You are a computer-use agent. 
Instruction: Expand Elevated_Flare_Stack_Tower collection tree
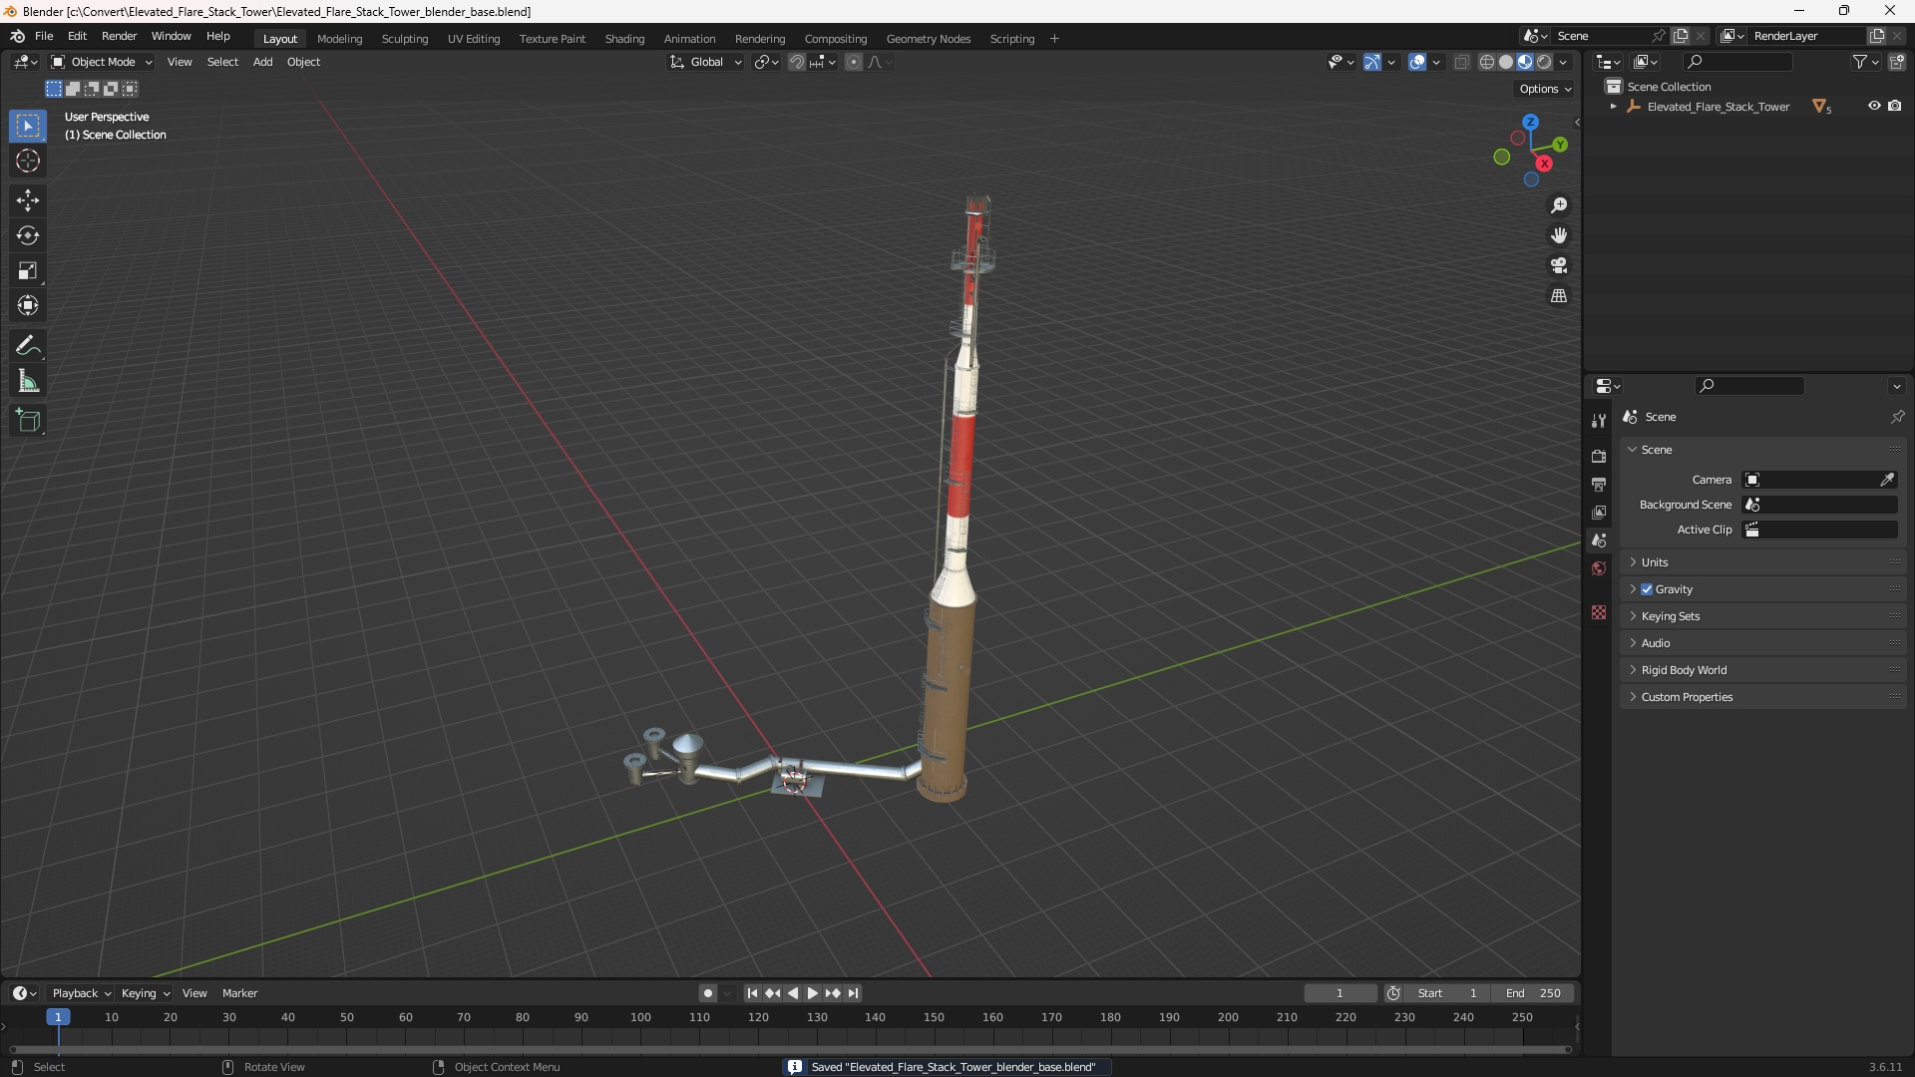(x=1613, y=106)
